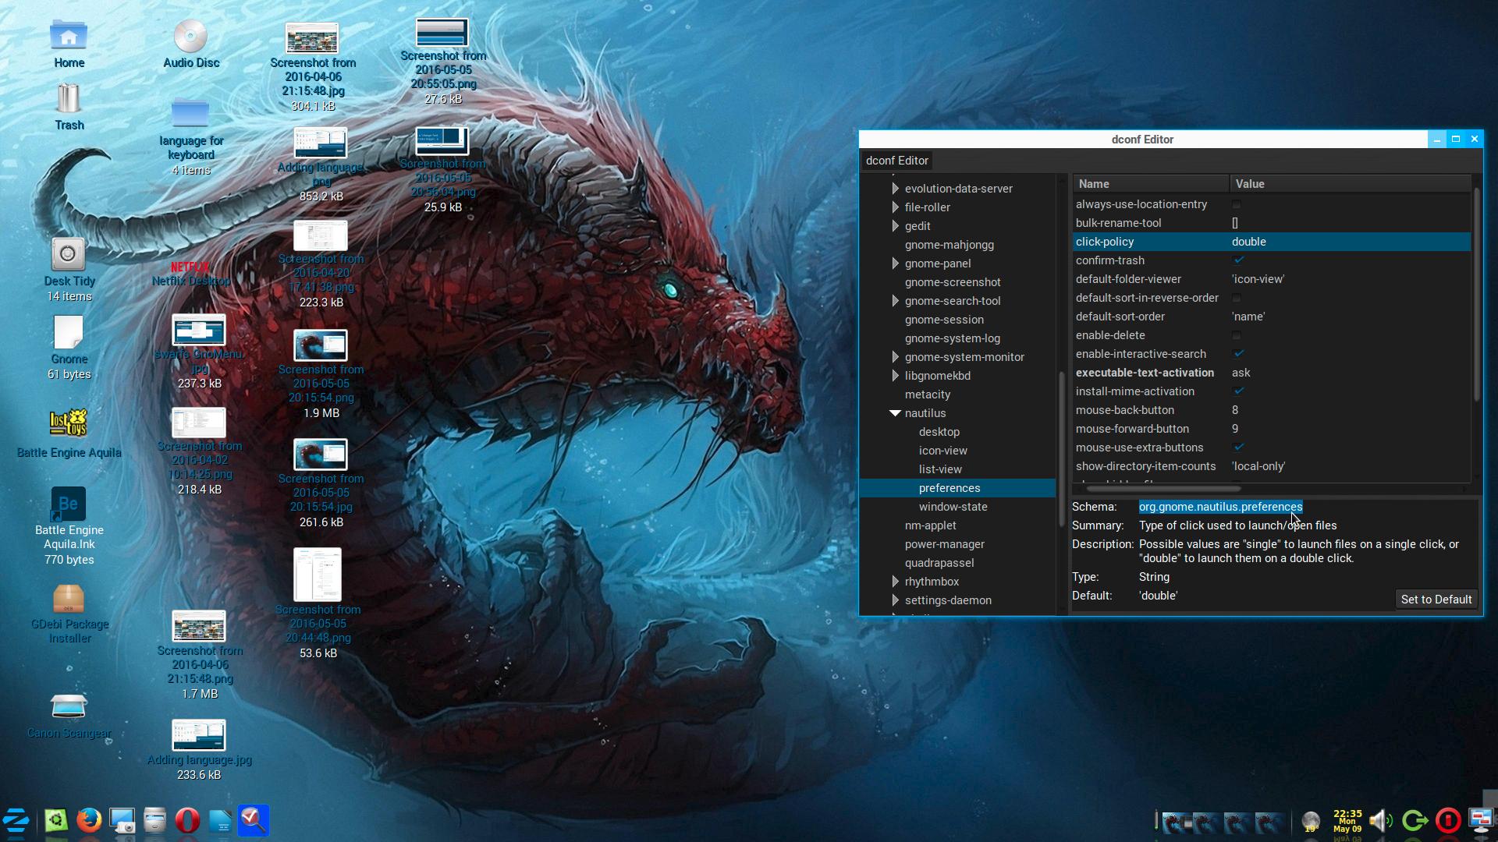This screenshot has width=1498, height=842.
Task: Expand the rhythmbox tree node
Action: click(895, 582)
